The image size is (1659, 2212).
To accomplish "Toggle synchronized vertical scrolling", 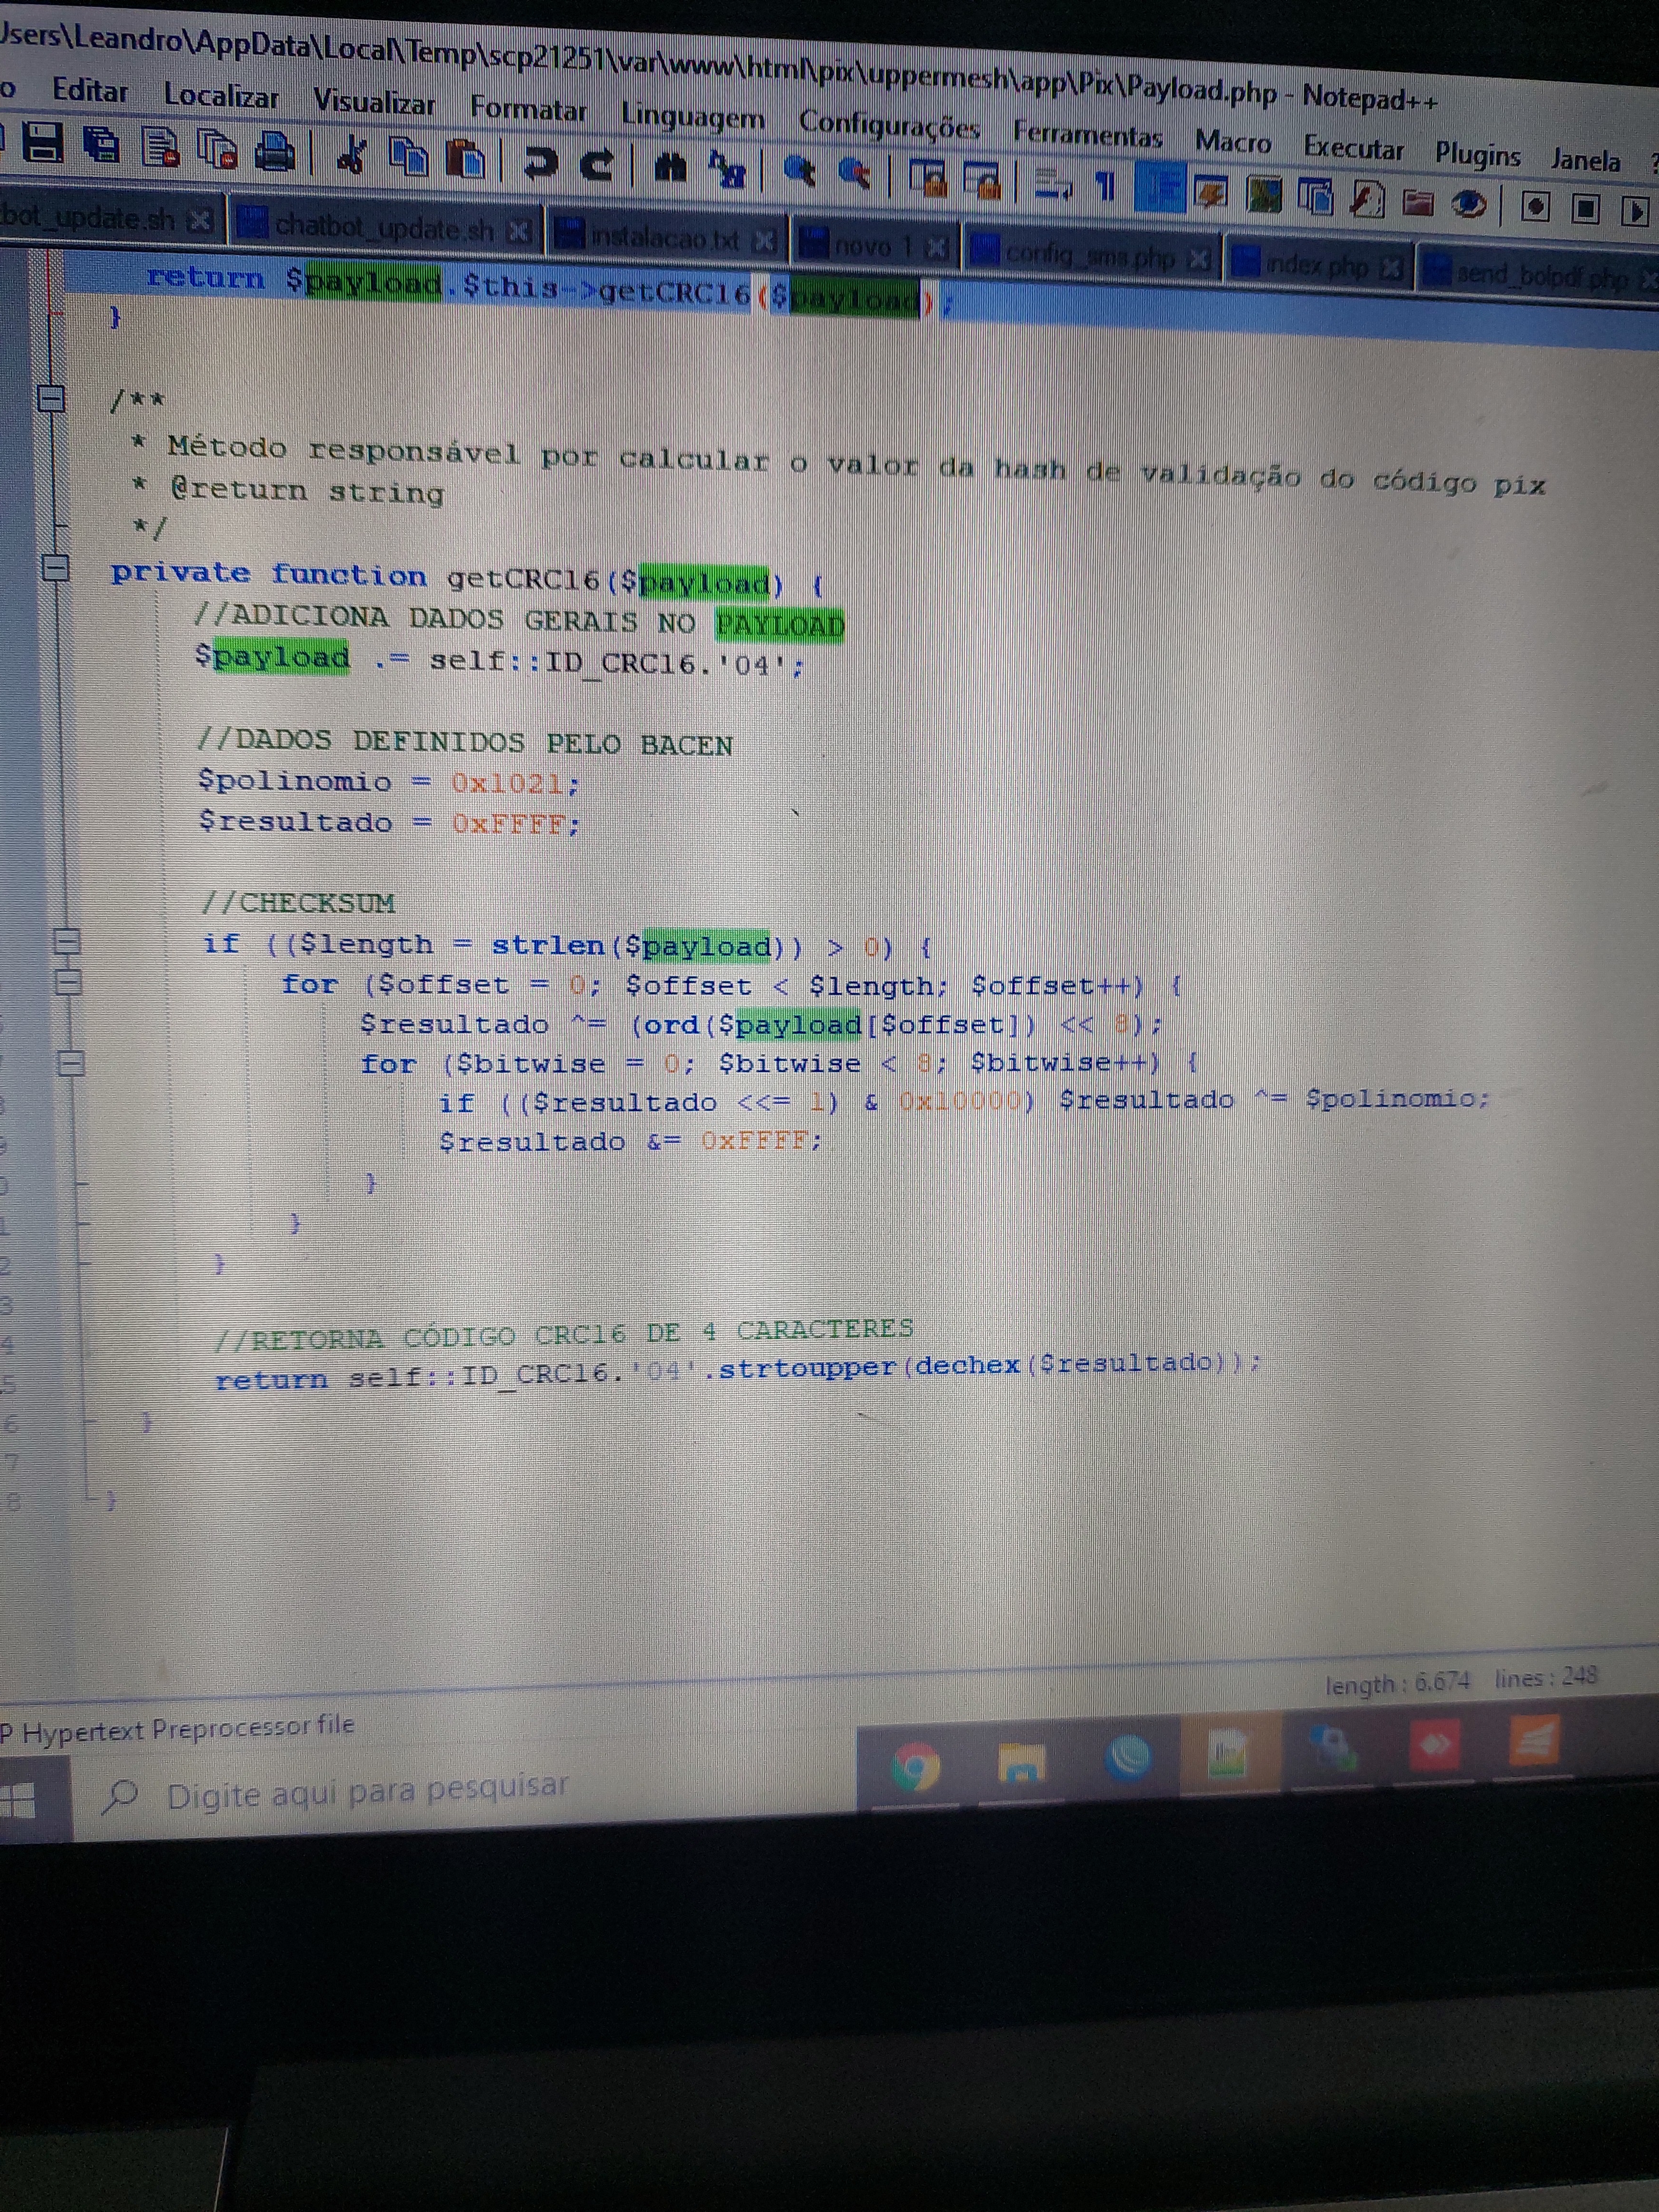I will click(929, 178).
